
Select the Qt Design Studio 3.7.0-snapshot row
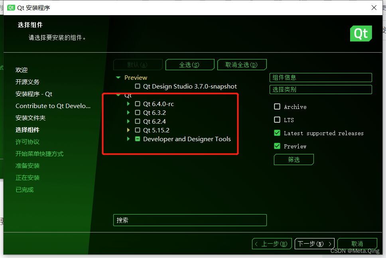(190, 87)
